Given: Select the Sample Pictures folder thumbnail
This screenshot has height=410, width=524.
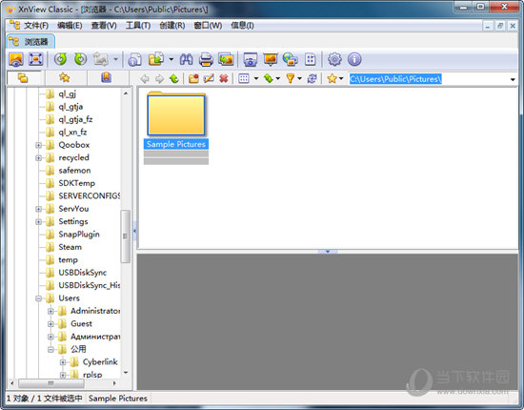Looking at the screenshot, I should pyautogui.click(x=176, y=120).
